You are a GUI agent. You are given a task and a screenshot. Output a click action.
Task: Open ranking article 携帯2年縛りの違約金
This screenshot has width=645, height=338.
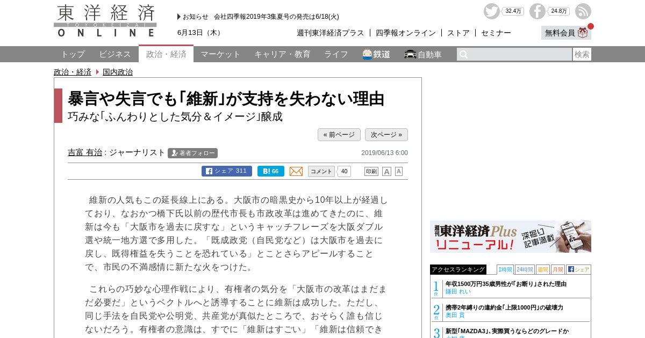click(x=504, y=307)
